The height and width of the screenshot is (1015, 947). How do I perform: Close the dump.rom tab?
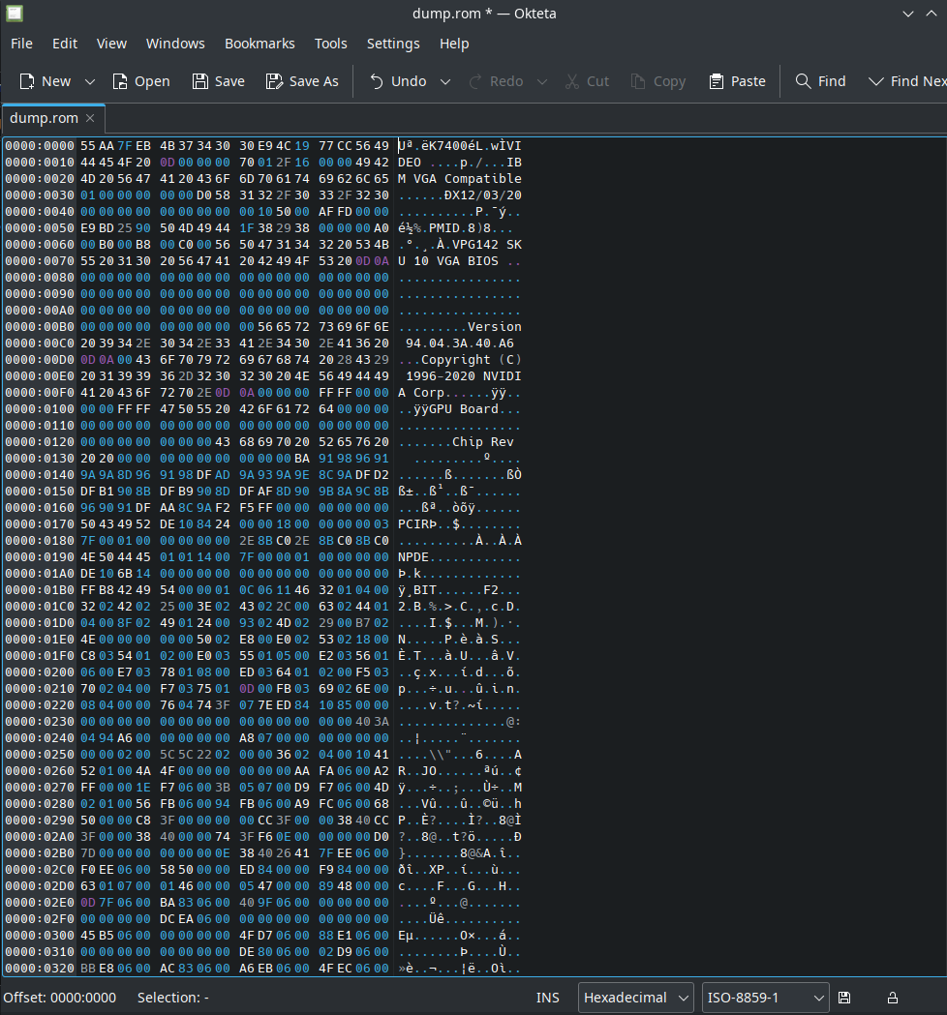[90, 118]
